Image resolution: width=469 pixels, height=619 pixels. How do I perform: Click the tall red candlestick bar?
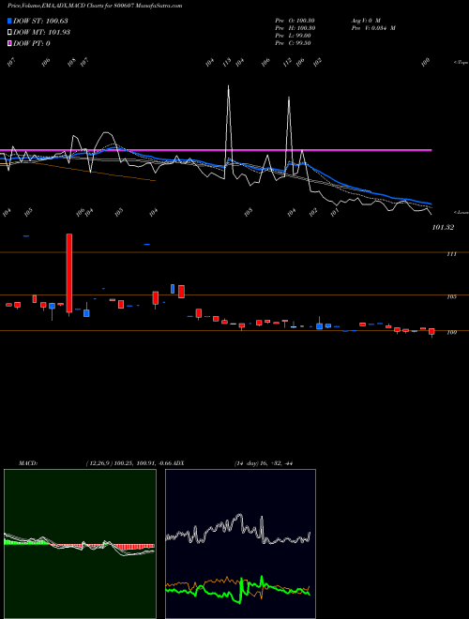pyautogui.click(x=69, y=273)
